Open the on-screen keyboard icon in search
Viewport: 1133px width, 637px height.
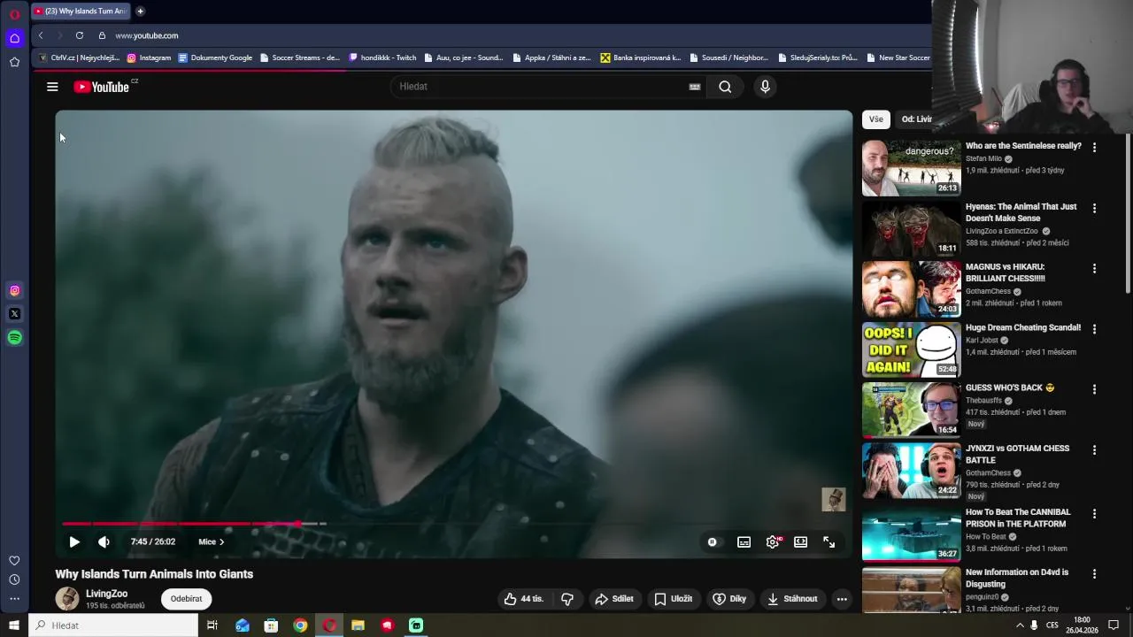coord(695,87)
